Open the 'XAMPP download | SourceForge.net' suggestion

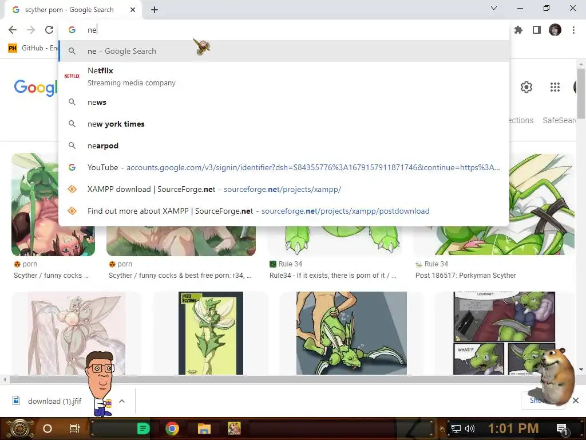click(x=284, y=189)
